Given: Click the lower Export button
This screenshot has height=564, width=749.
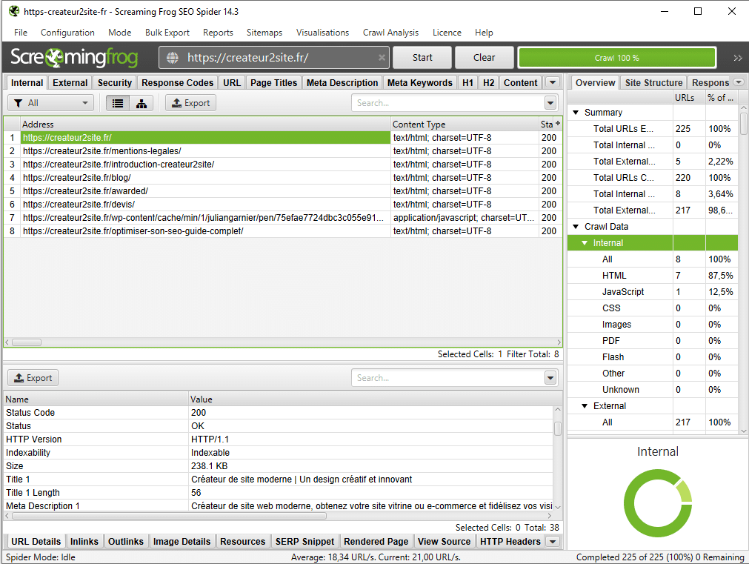Looking at the screenshot, I should point(33,377).
